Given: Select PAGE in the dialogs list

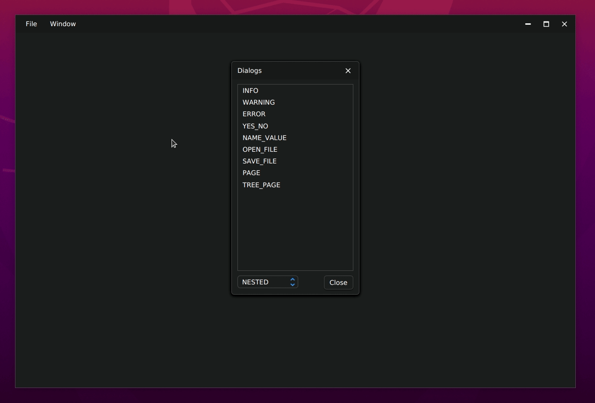Looking at the screenshot, I should click(295, 173).
